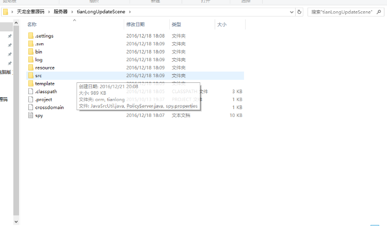Refresh the current folder view
This screenshot has width=387, height=226.
click(299, 12)
